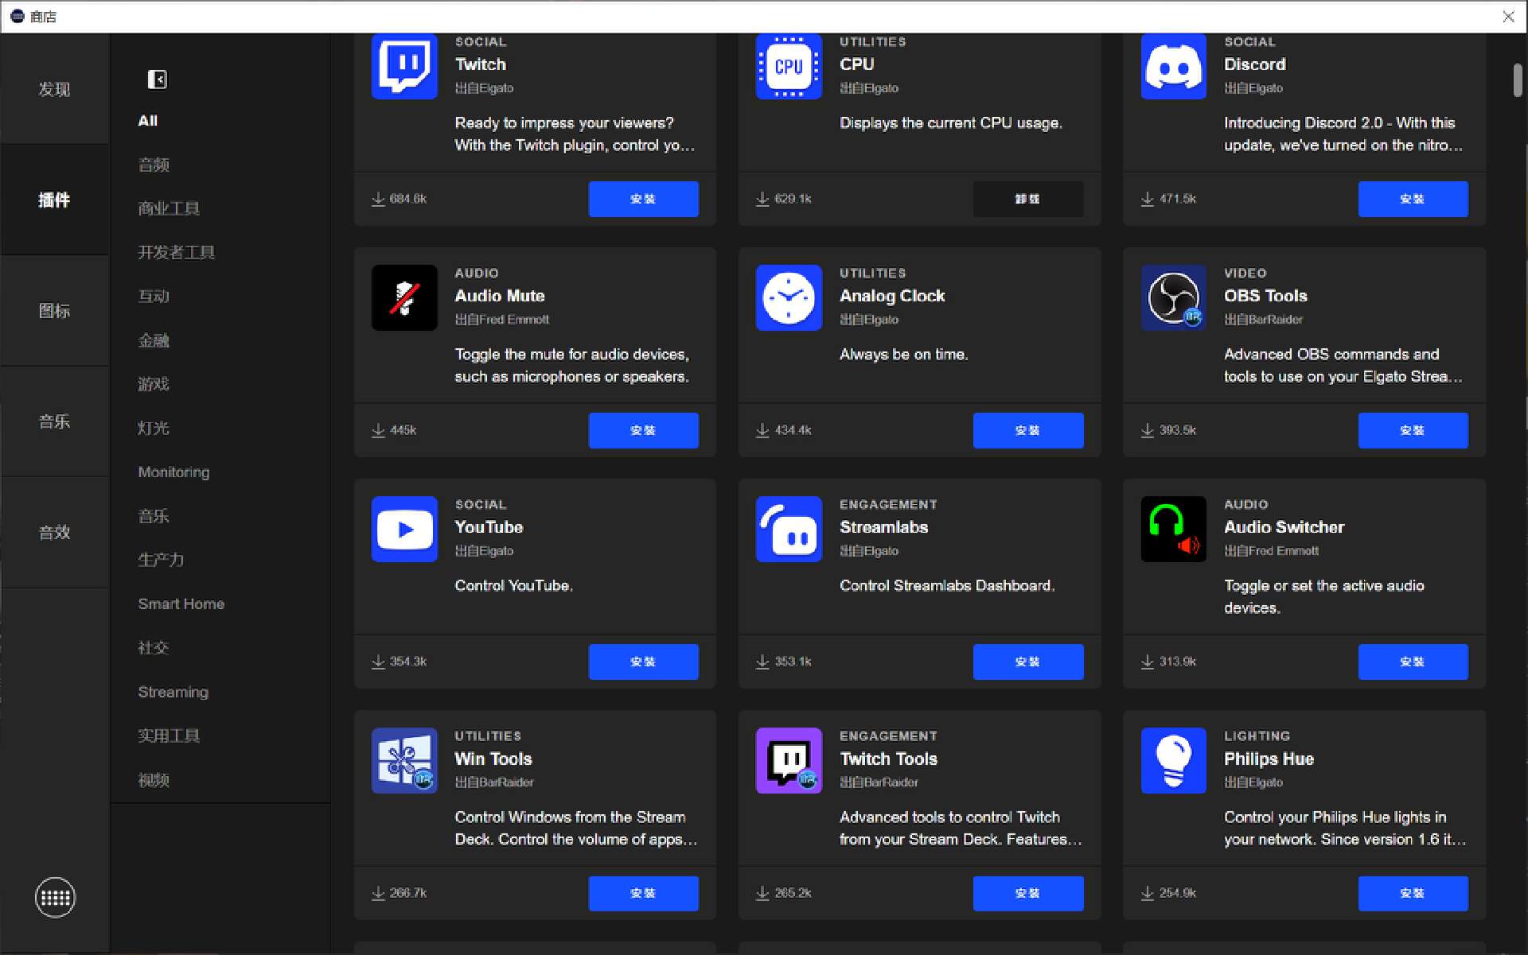Select the Streaming category in the sidebar
The image size is (1528, 955).
click(173, 691)
